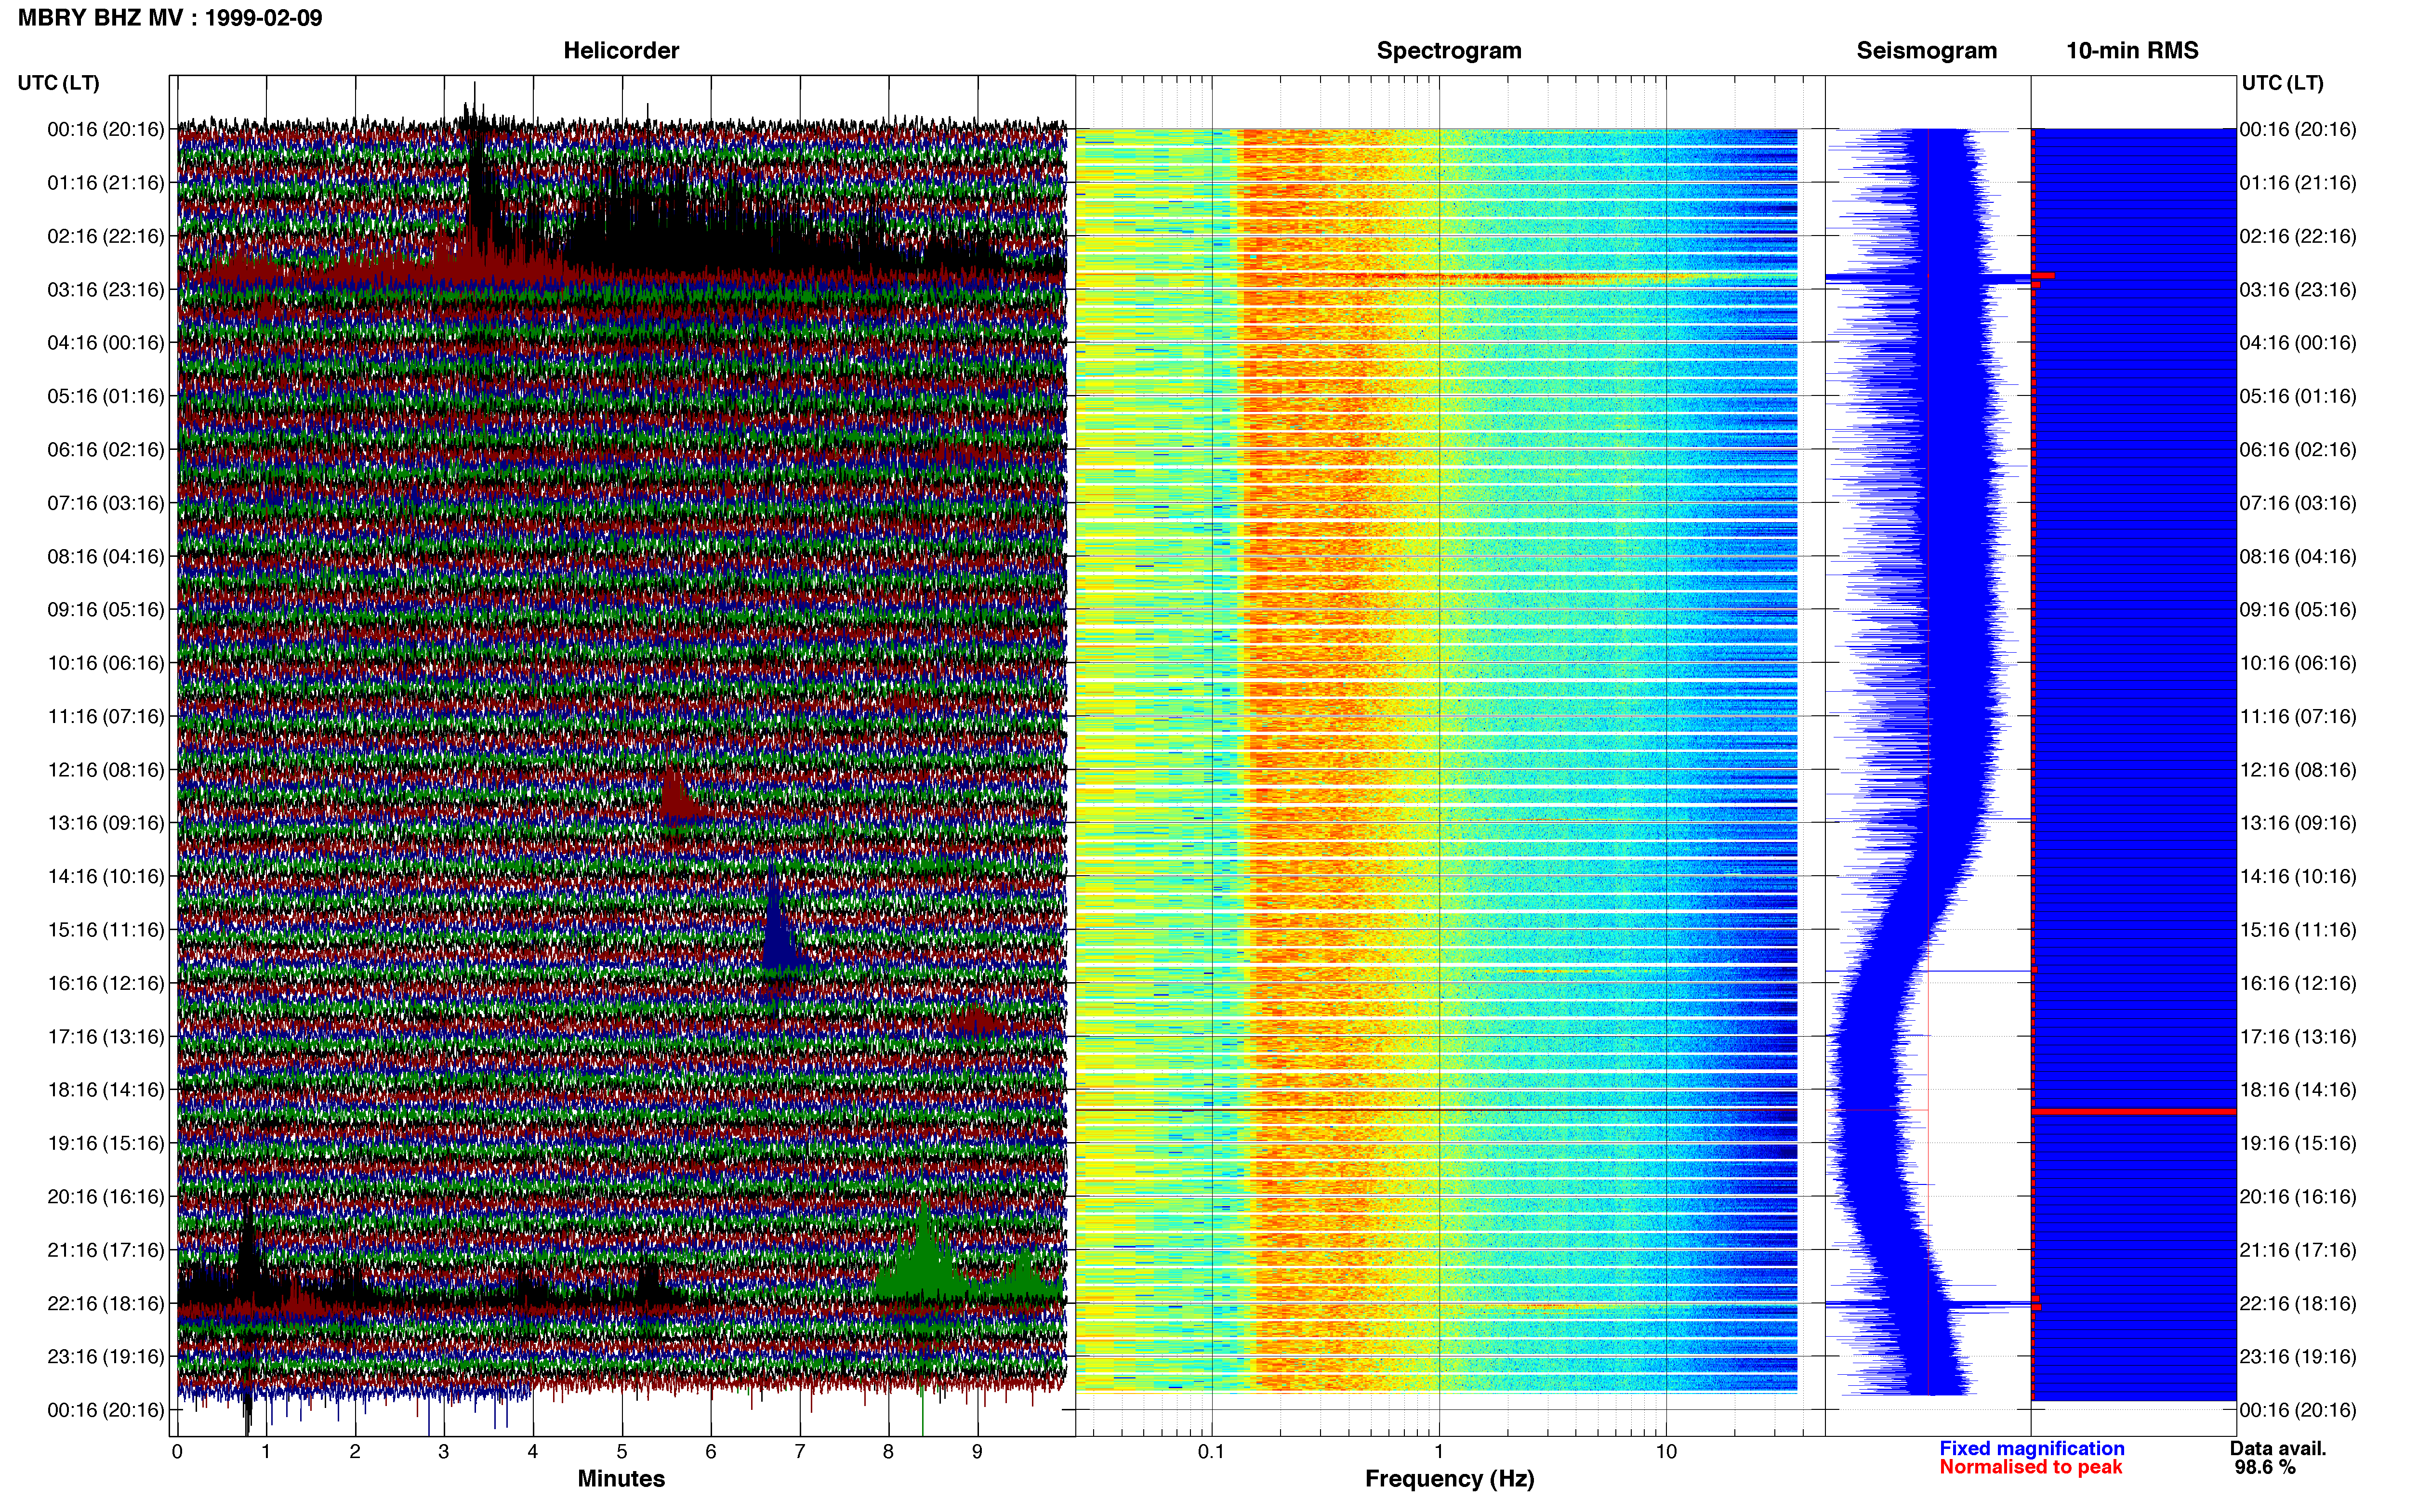
Task: Click the 'Minutes' x-axis label
Action: coord(621,1479)
